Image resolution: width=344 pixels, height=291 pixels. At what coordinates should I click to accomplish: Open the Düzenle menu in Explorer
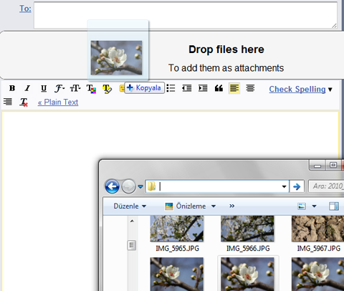click(x=130, y=206)
